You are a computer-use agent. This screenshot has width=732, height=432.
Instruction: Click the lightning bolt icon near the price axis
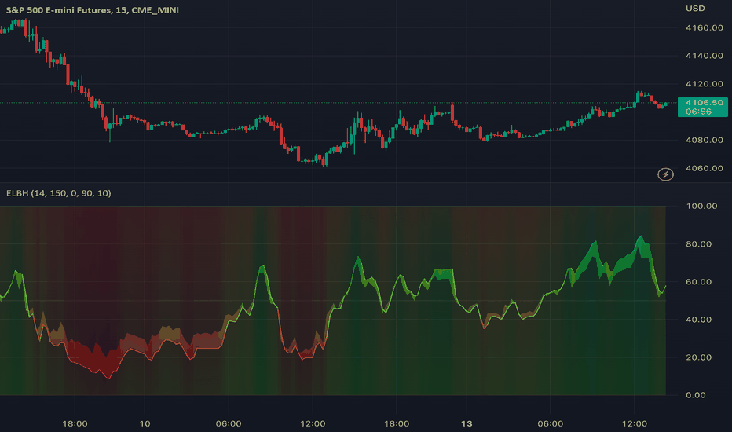tap(665, 174)
